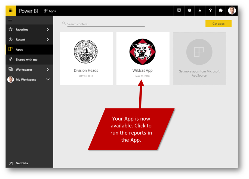Click the Get Data link
Image resolution: width=249 pixels, height=179 pixels.
point(22,163)
